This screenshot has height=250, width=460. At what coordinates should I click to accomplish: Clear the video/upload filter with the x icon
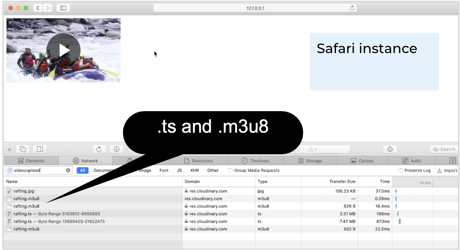tap(69, 170)
